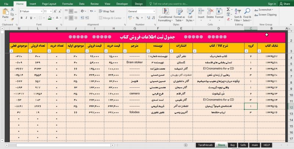
Task: Open the Borders icon in Font group
Action: (x=40, y=18)
